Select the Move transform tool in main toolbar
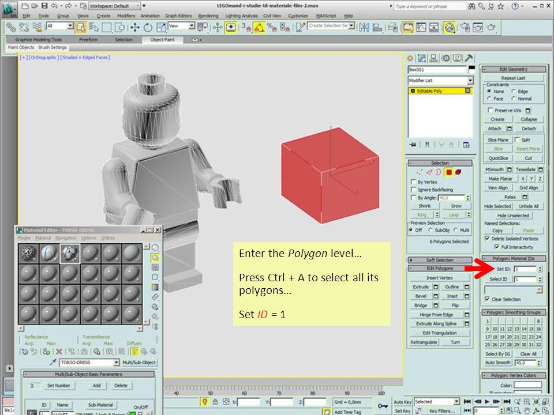The height and width of the screenshot is (415, 554). [134, 27]
